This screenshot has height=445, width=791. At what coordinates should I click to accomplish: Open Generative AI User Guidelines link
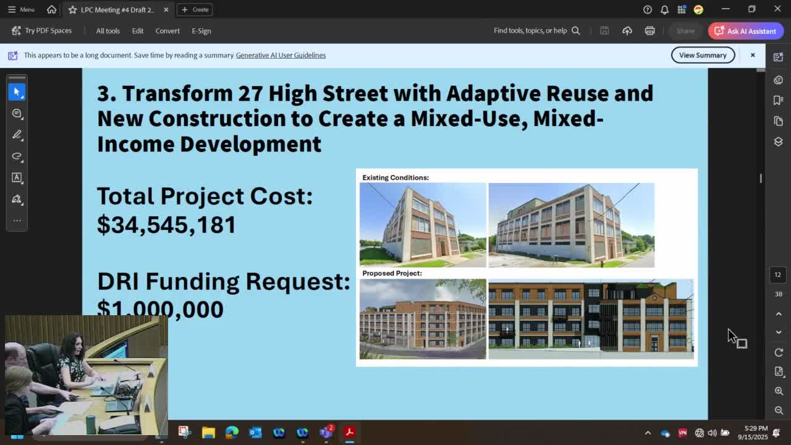coord(281,55)
